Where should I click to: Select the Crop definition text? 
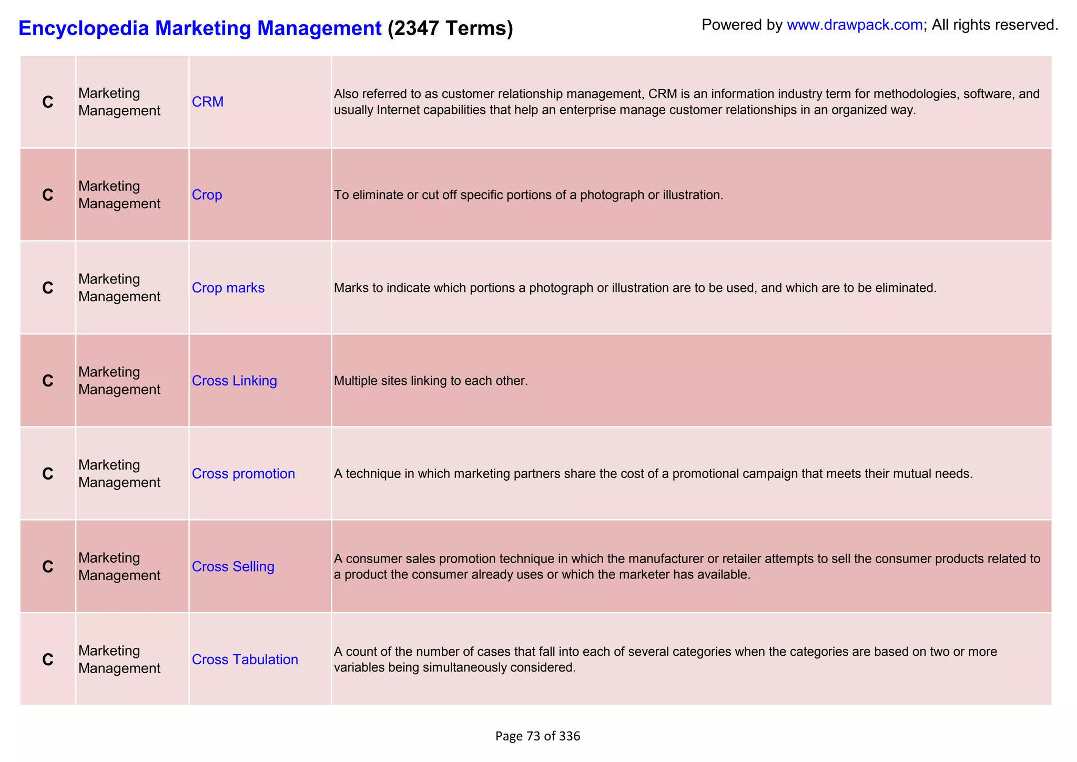pos(529,195)
